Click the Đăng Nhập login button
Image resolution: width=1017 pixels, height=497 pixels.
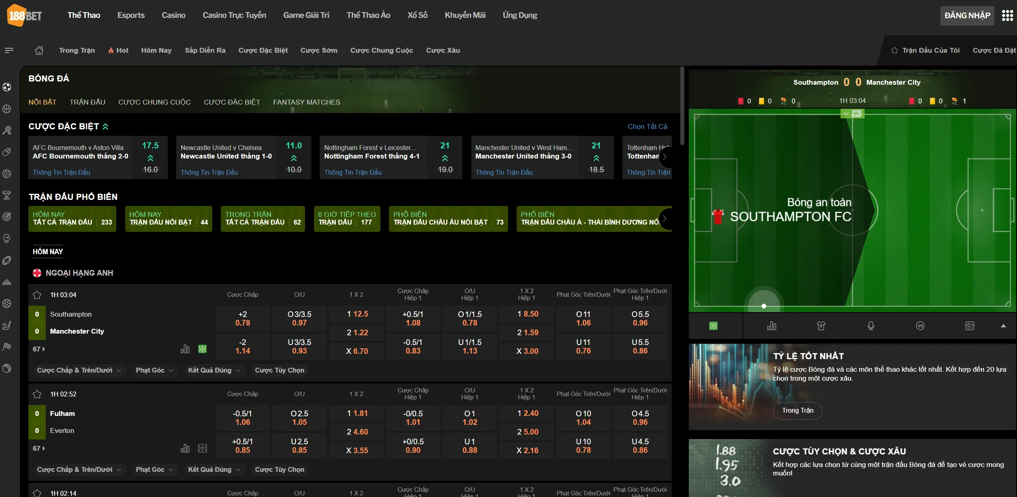(x=967, y=15)
